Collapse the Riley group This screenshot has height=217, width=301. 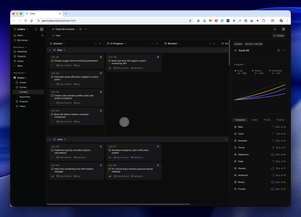[50, 50]
